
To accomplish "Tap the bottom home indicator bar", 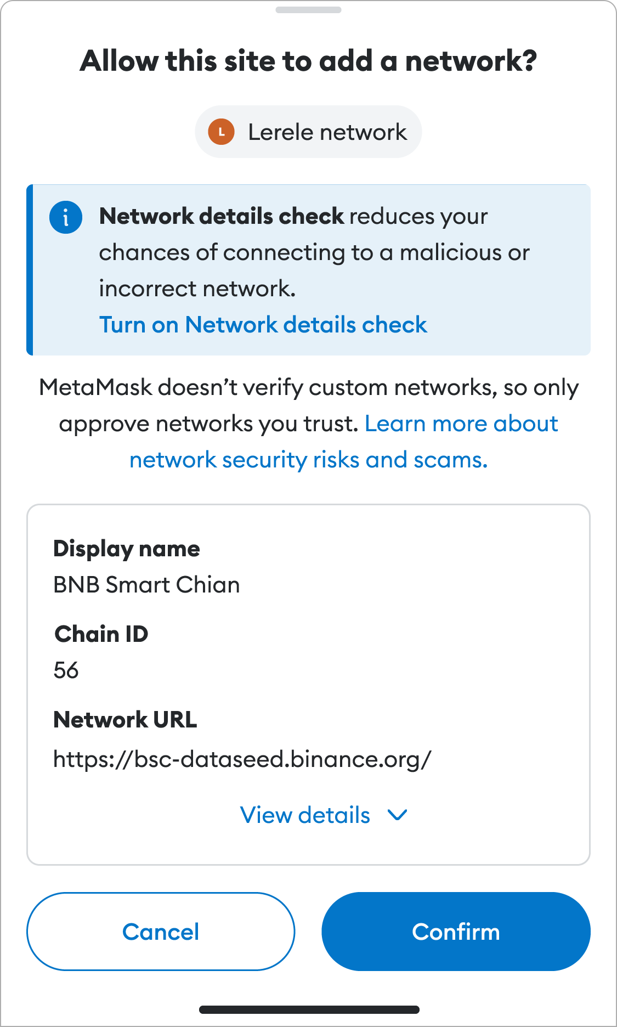I will (x=309, y=1009).
